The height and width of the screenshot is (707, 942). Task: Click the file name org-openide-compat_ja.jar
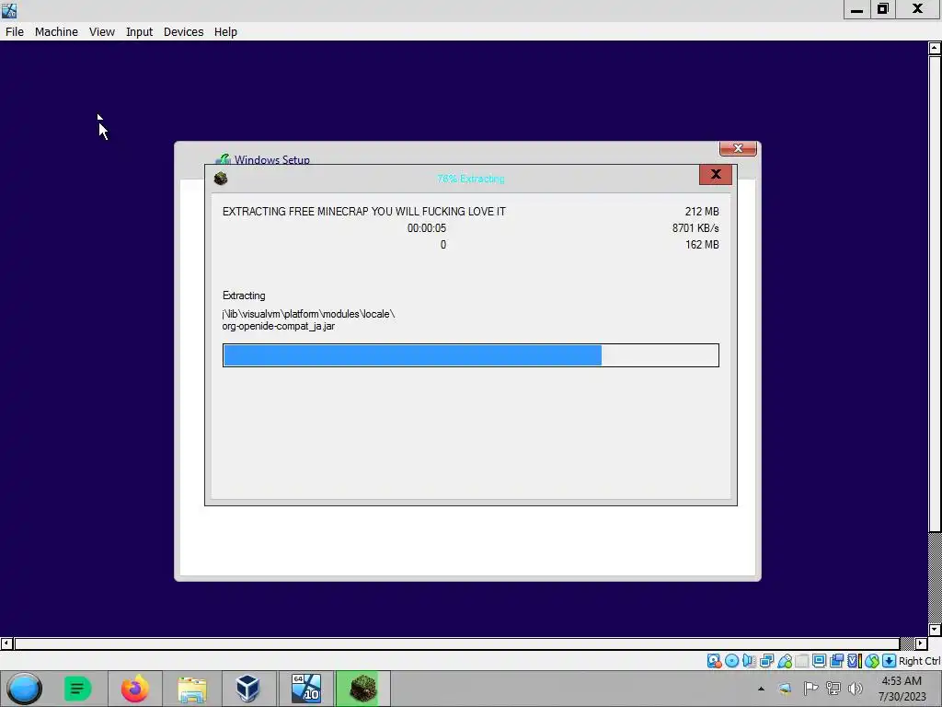click(278, 327)
